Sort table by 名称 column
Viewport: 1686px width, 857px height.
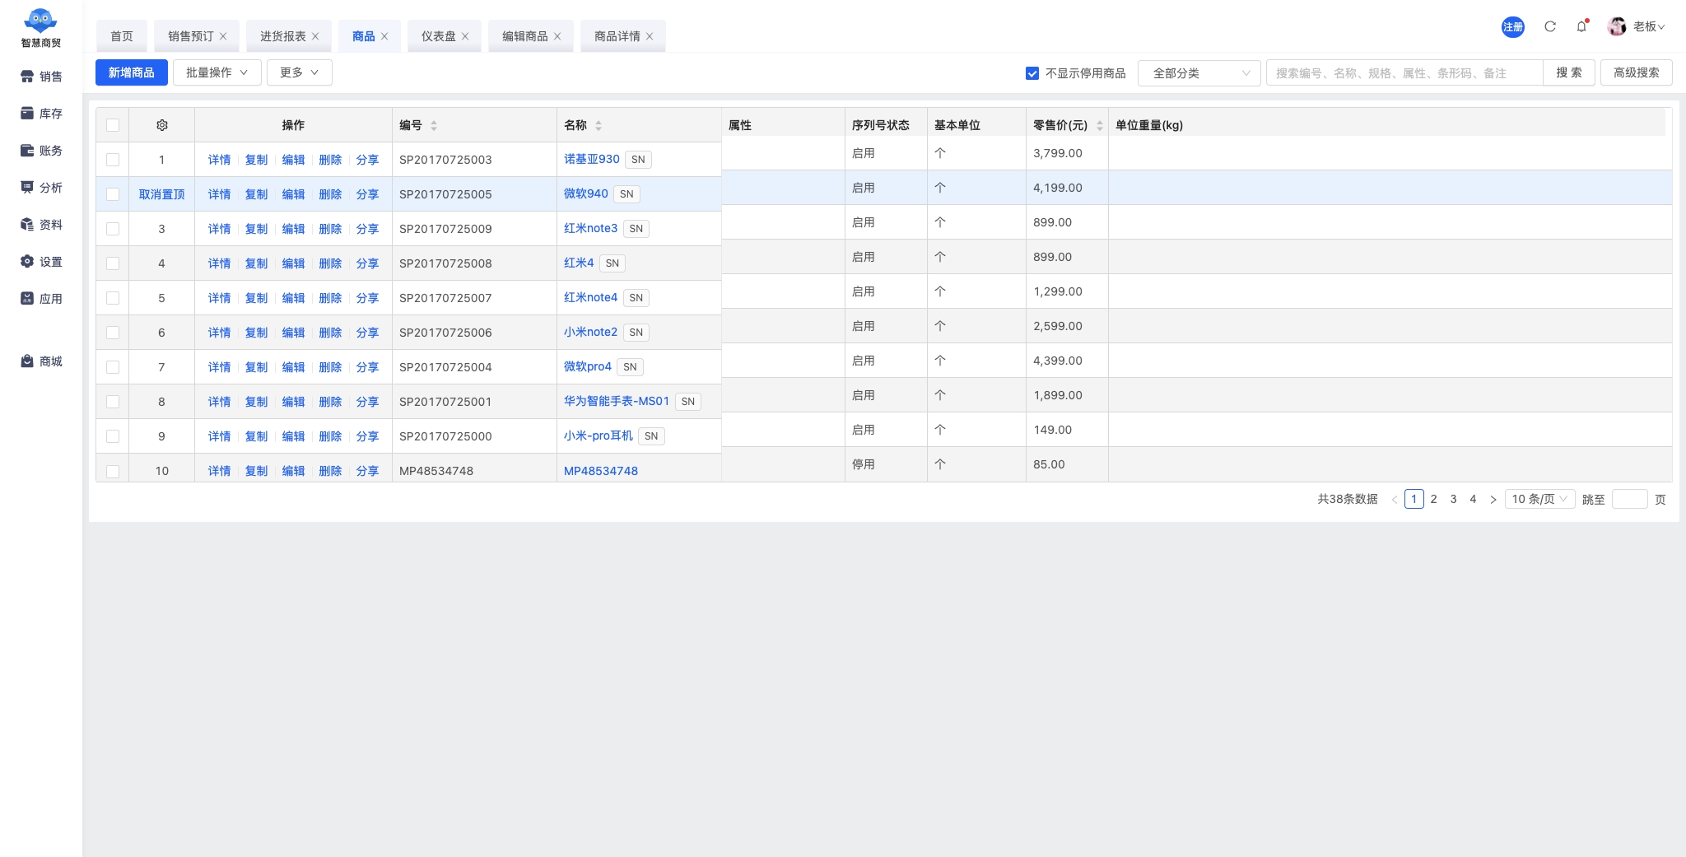click(598, 125)
